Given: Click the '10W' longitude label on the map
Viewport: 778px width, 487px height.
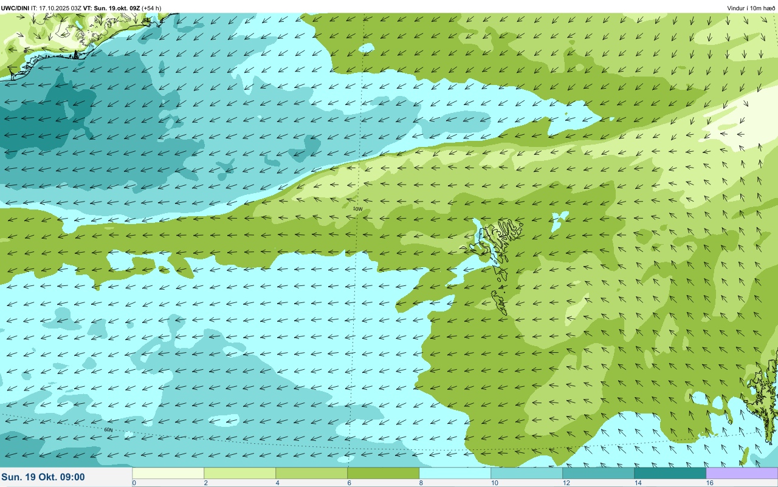Looking at the screenshot, I should point(357,209).
